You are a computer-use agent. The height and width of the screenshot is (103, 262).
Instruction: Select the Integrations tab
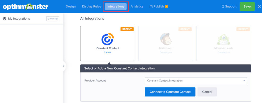pos(116,6)
